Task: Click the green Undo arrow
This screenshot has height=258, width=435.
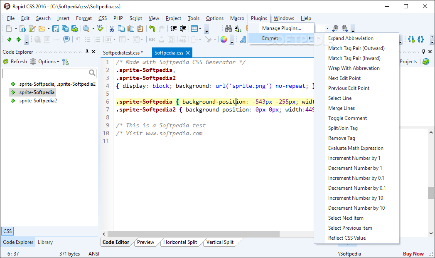Action: (x=152, y=29)
